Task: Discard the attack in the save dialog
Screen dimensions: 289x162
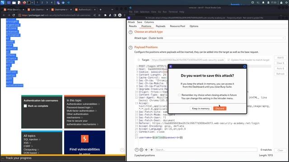Action: tap(220, 108)
